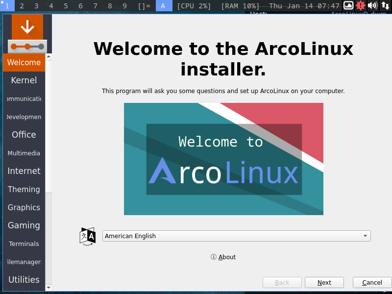Switch to workspace tag 3
The image size is (392, 294).
[36, 6]
